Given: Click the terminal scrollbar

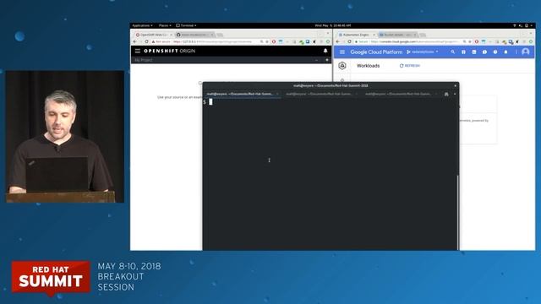Looking at the screenshot, I should tap(458, 212).
